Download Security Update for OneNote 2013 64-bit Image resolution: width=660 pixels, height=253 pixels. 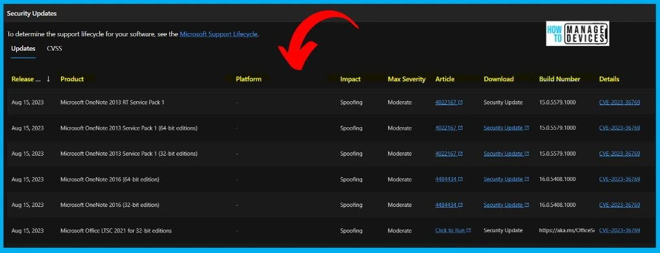506,128
